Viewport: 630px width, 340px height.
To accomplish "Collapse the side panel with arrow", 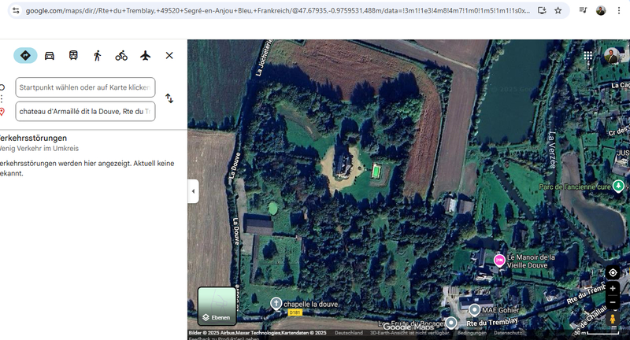I will (193, 190).
